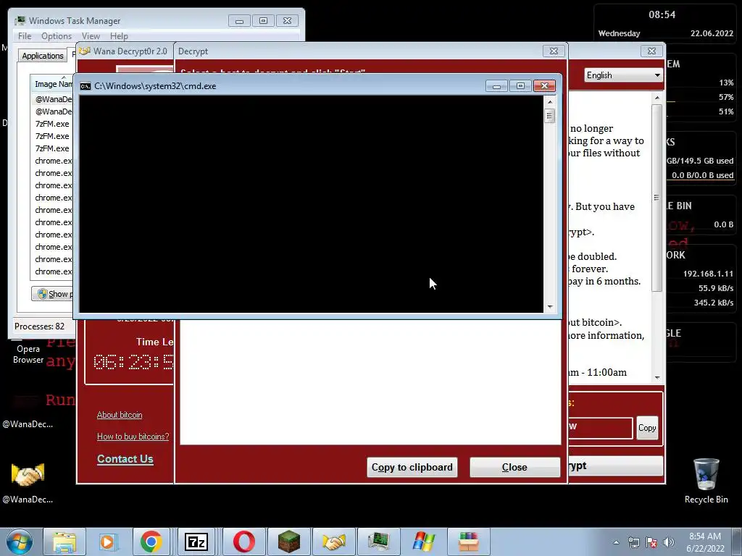
Task: Click the Time Left countdown display
Action: [134, 362]
